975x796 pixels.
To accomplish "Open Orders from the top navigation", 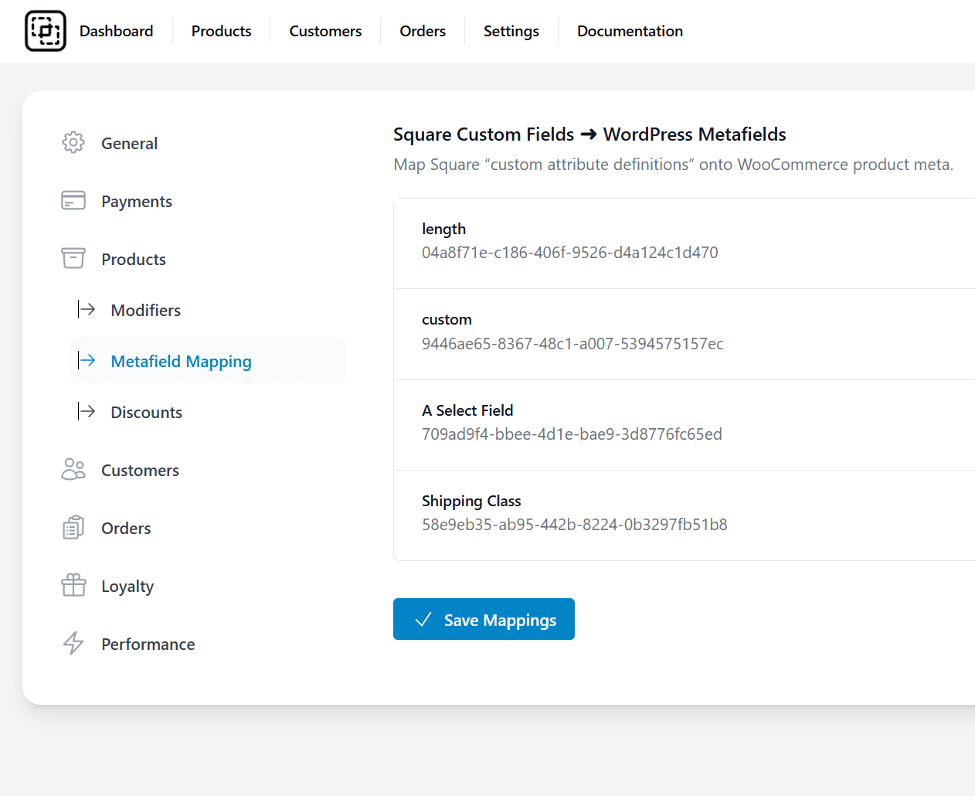I will point(423,31).
